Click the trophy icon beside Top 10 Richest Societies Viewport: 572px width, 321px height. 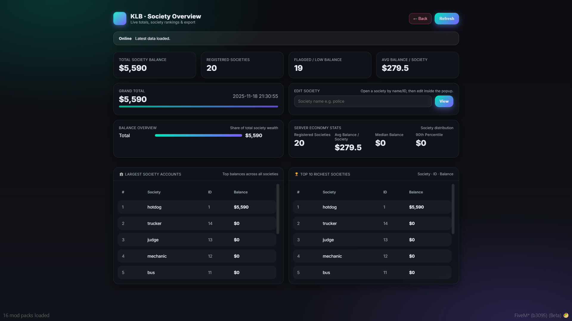[x=296, y=174]
